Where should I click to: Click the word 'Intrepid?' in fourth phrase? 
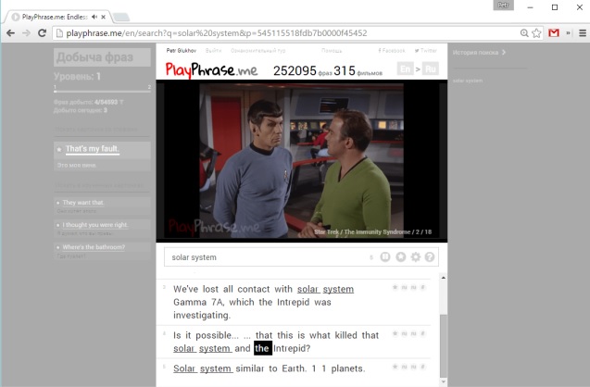tap(292, 348)
